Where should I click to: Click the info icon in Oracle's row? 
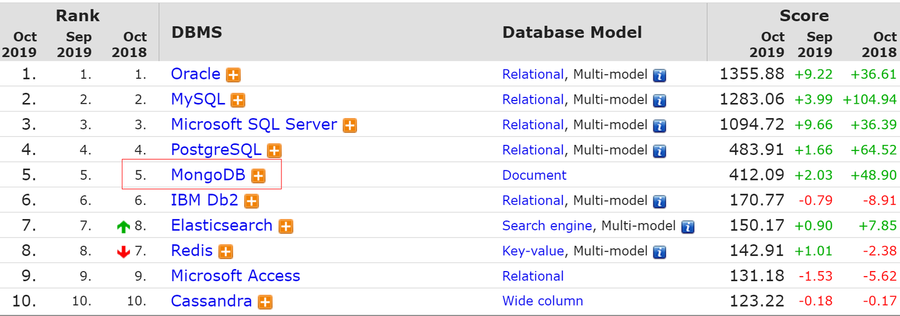point(659,76)
